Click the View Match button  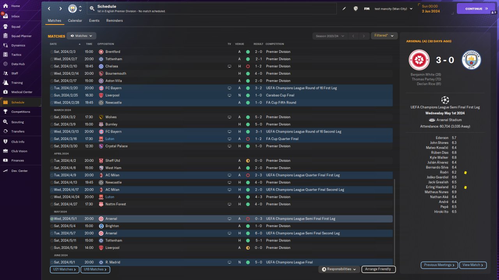click(x=473, y=265)
